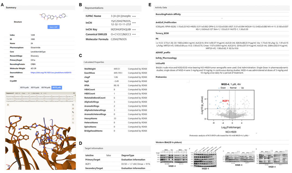Viewport: 292px width, 173px height.
Task: Click the 'ADMET_profile' section heading
Action: coord(163,53)
